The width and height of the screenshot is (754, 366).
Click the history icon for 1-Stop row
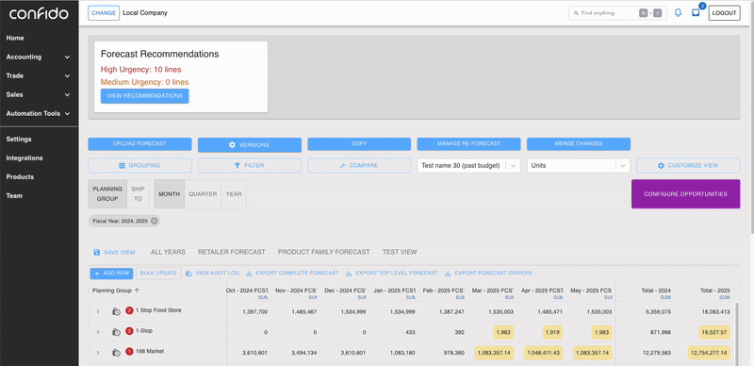tap(116, 332)
